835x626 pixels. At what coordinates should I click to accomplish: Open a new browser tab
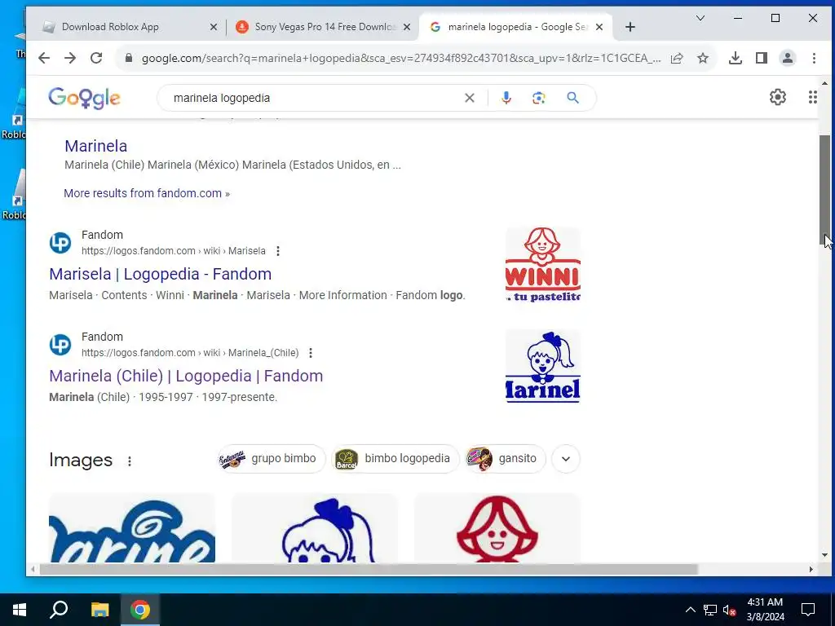click(630, 27)
